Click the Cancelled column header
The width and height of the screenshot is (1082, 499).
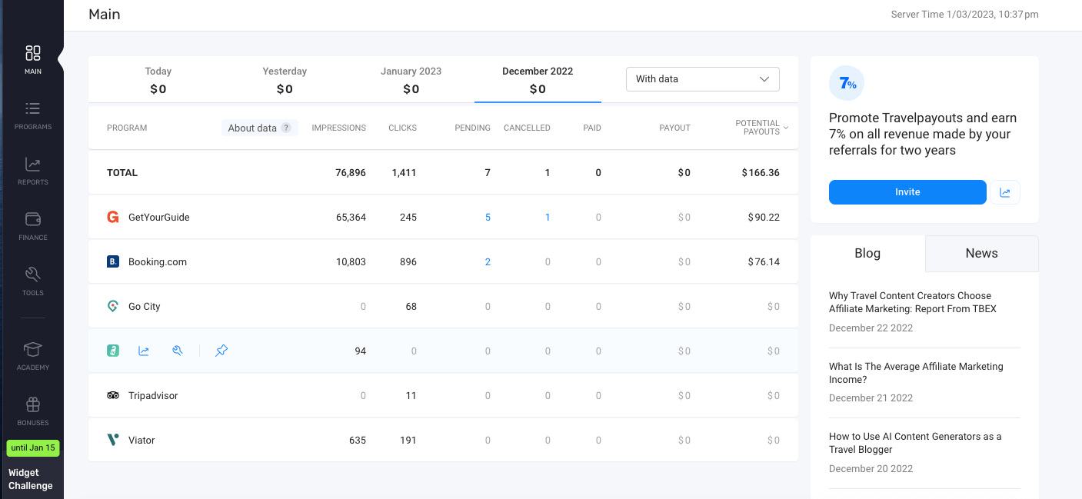pos(527,128)
